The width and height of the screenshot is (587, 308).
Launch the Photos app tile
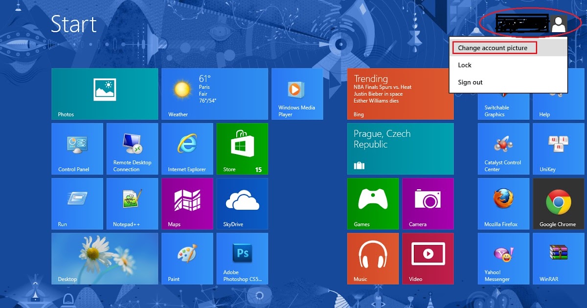point(104,93)
